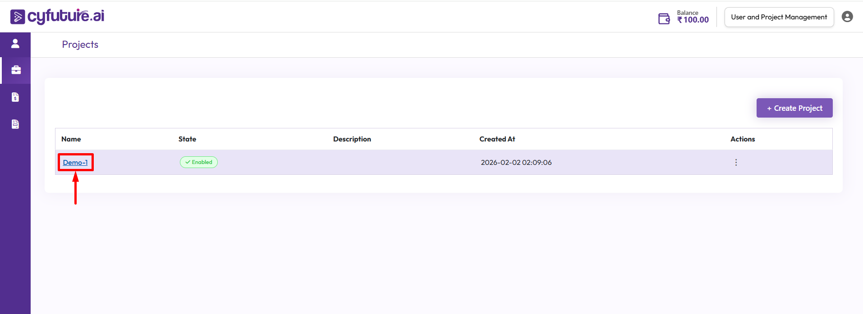Open the account avatar icon
Viewport: 863px width, 314px height.
pyautogui.click(x=847, y=17)
